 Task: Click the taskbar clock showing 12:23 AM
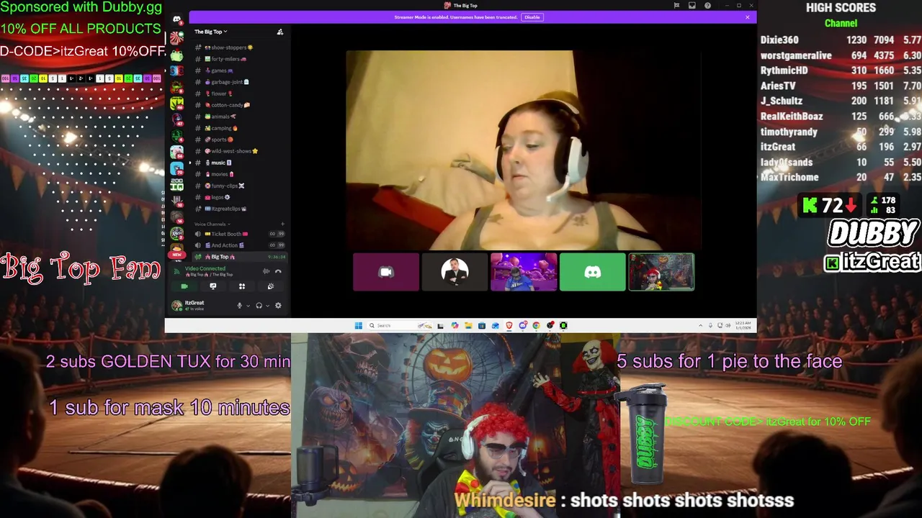coord(743,325)
